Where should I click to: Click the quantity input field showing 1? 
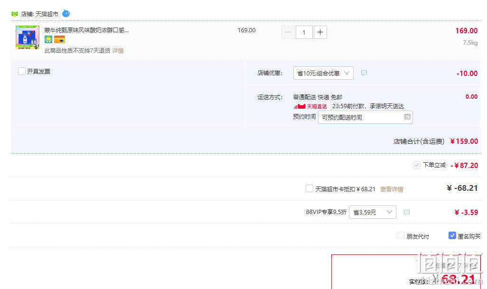click(x=304, y=32)
